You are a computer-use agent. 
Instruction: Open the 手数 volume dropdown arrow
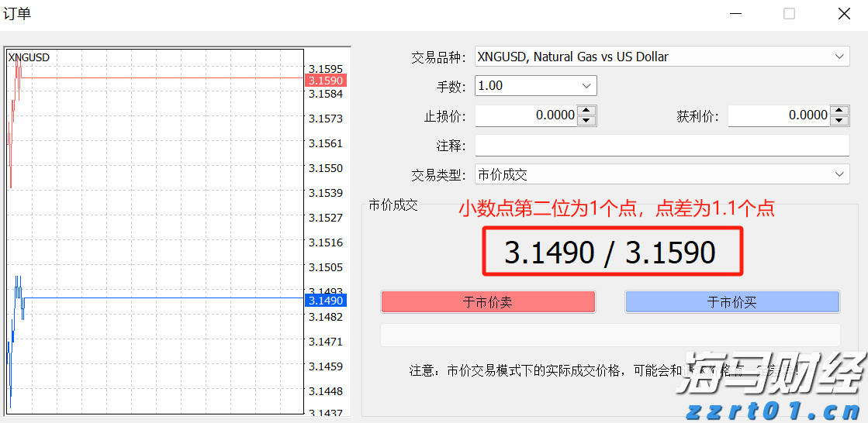point(586,86)
